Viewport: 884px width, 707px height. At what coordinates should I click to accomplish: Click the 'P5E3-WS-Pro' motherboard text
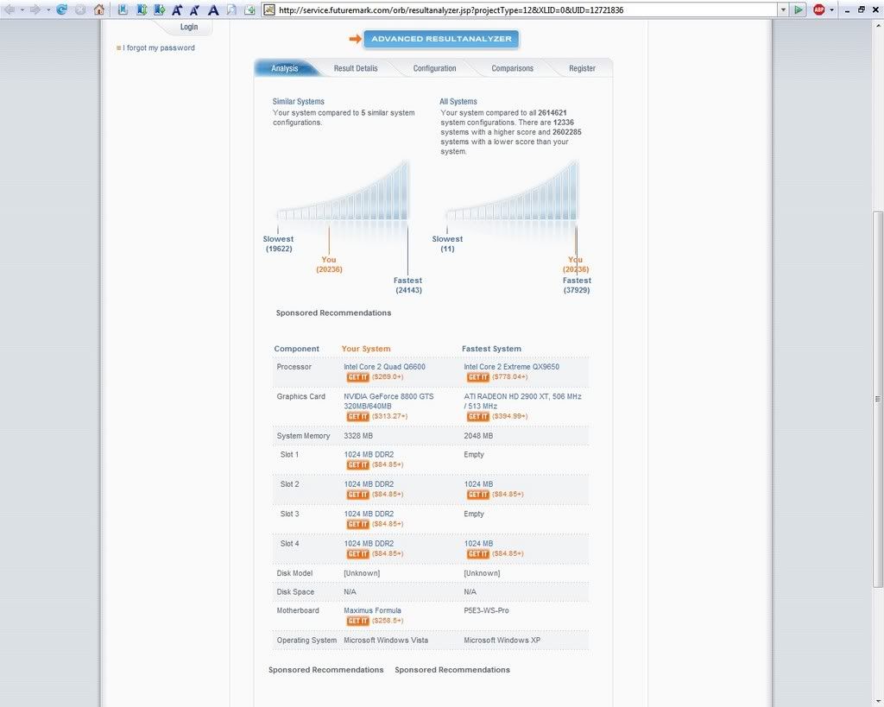(x=486, y=610)
